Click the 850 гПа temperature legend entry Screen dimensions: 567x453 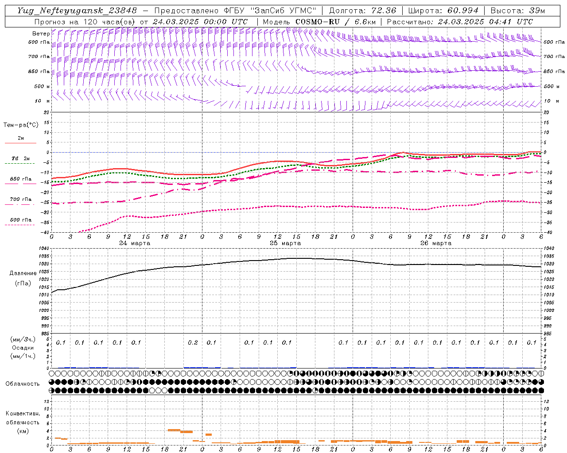pyautogui.click(x=21, y=179)
